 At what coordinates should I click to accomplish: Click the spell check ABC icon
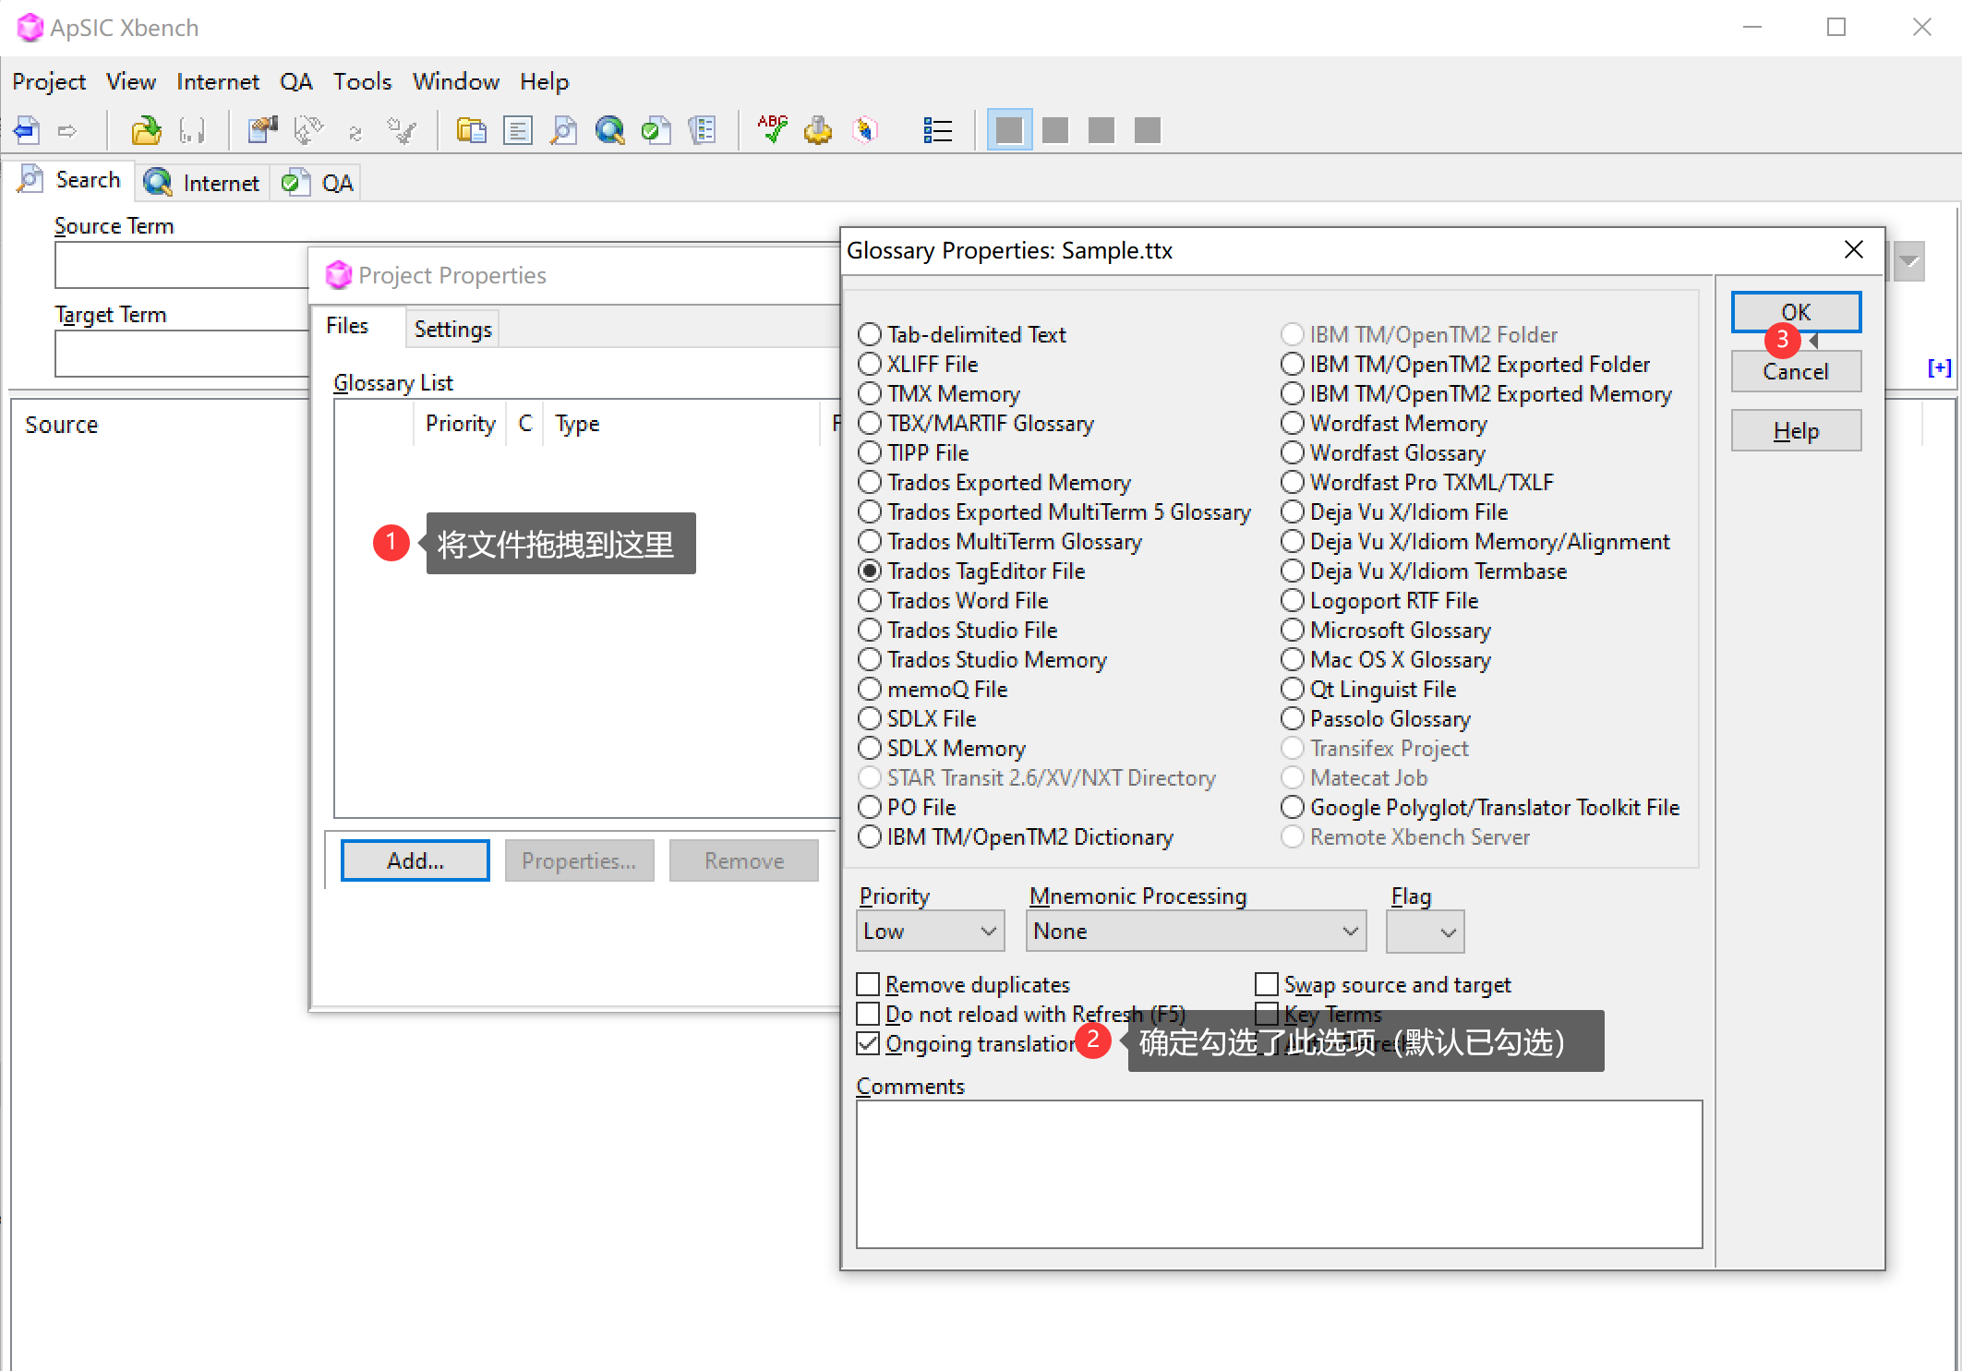tap(772, 130)
